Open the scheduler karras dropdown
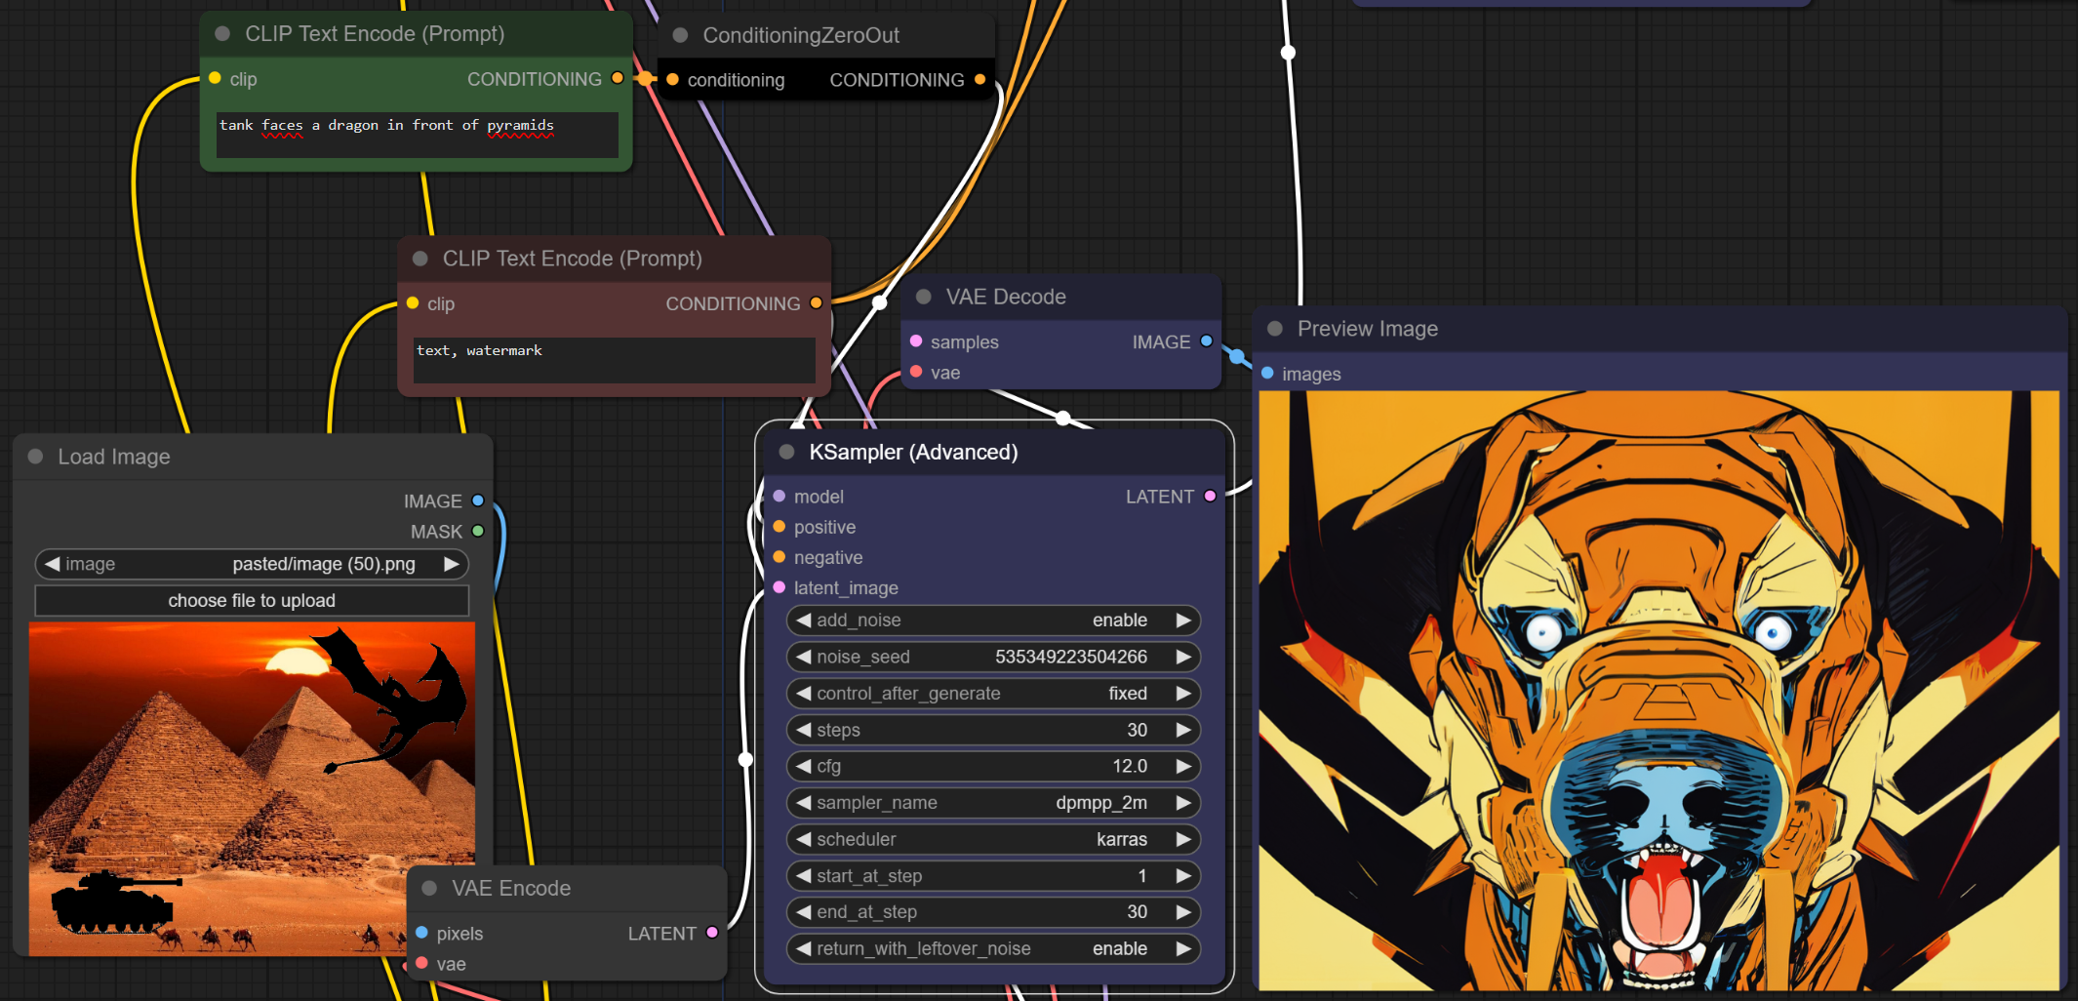Screen dimensions: 2078x1001 (992, 840)
